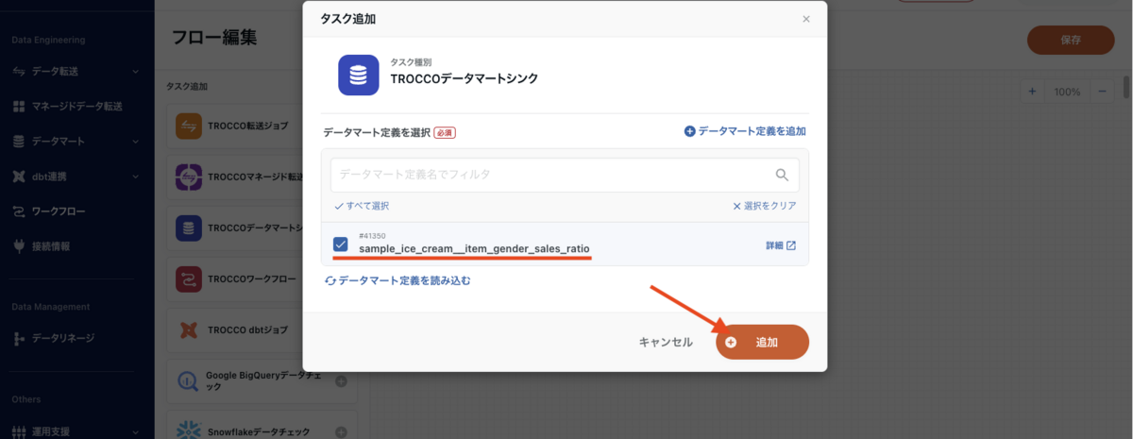This screenshot has width=1133, height=439.
Task: Zoom in with the plus button
Action: pyautogui.click(x=1032, y=92)
